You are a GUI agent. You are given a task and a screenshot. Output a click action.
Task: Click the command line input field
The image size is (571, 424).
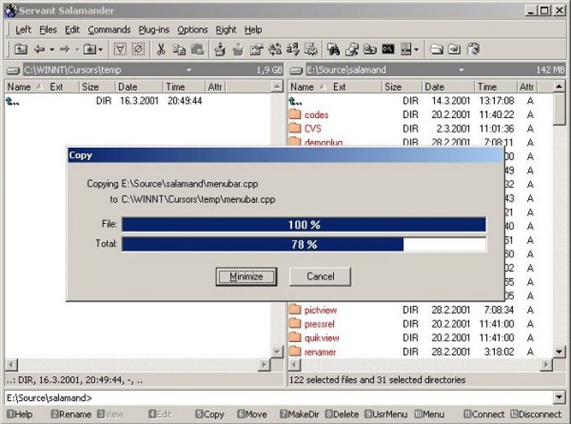click(279, 397)
